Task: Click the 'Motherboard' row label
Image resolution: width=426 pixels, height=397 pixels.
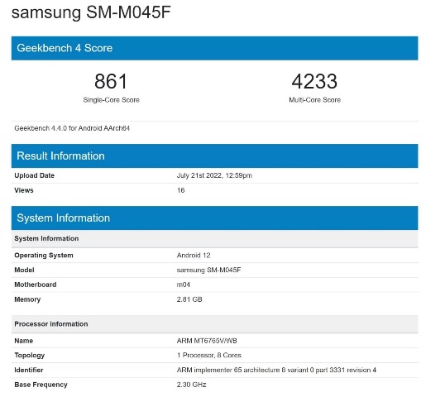Action: (x=36, y=285)
